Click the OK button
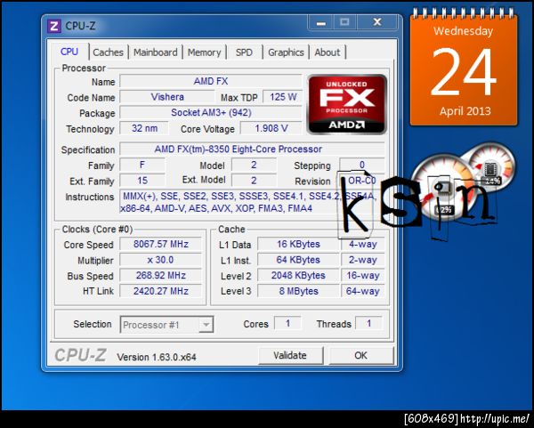The height and width of the screenshot is (428, 534). [x=360, y=355]
